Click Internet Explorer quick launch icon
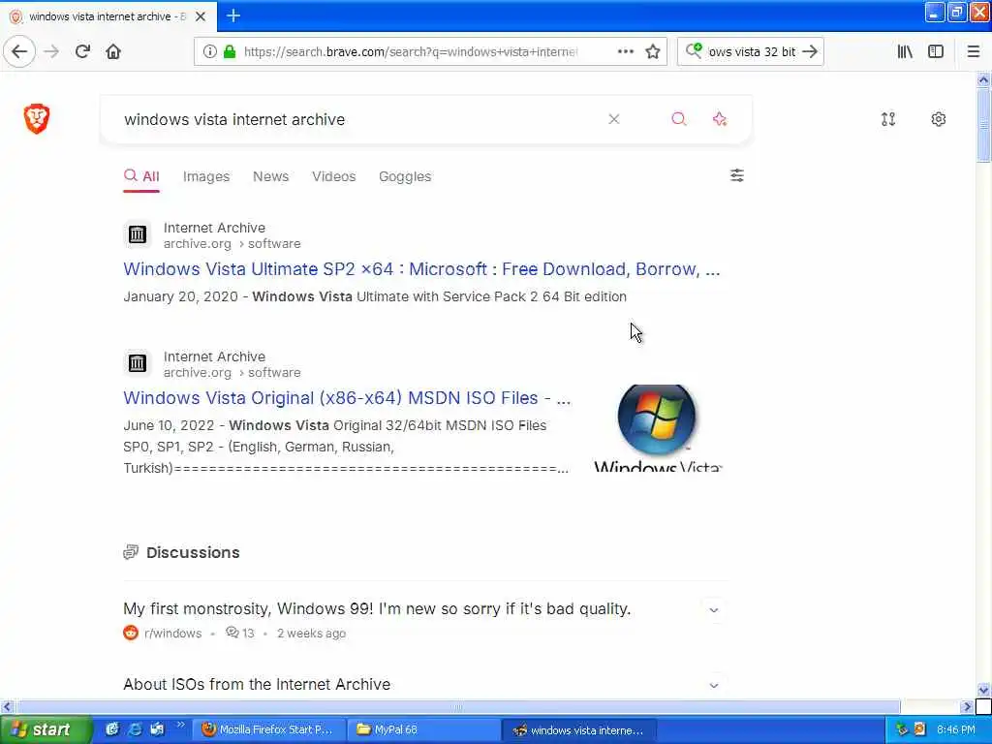The height and width of the screenshot is (744, 992). (x=135, y=729)
